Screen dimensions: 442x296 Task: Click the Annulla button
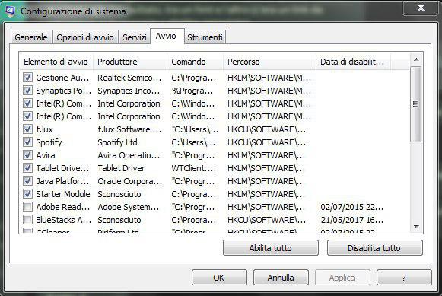pos(281,278)
